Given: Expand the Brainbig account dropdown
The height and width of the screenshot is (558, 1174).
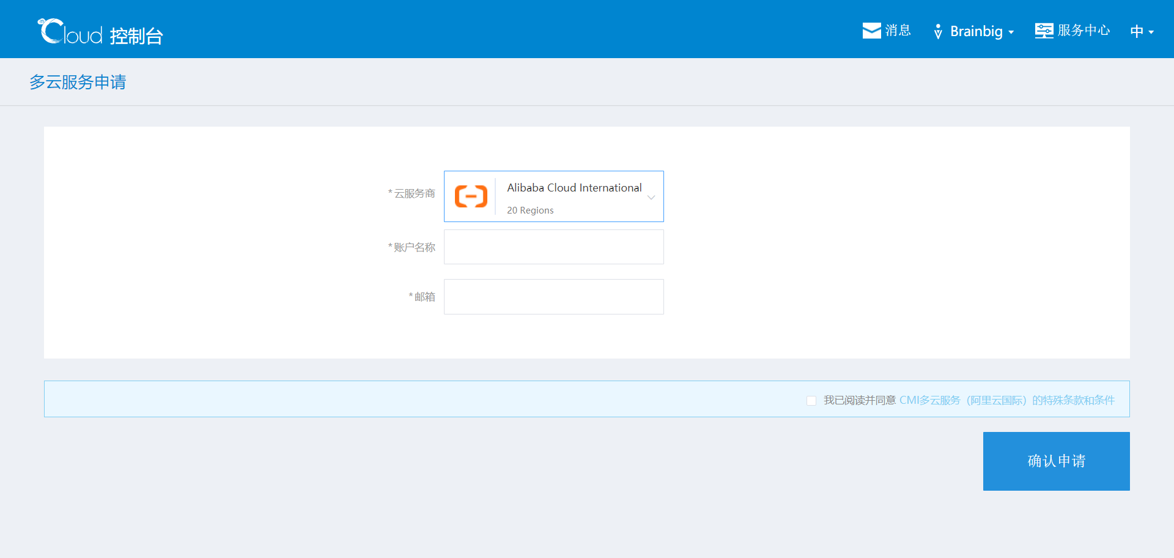Looking at the screenshot, I should click(x=982, y=31).
